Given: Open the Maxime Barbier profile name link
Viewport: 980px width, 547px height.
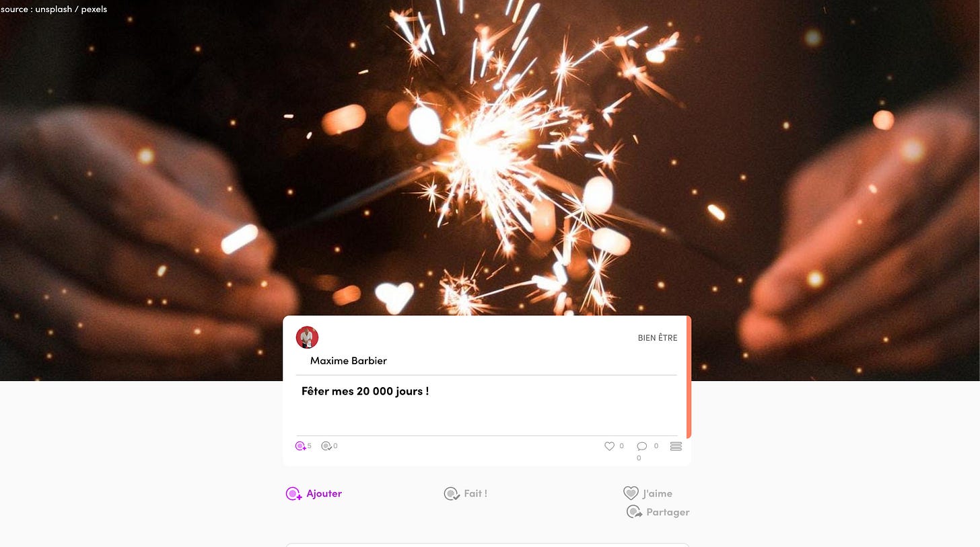Looking at the screenshot, I should coord(349,361).
